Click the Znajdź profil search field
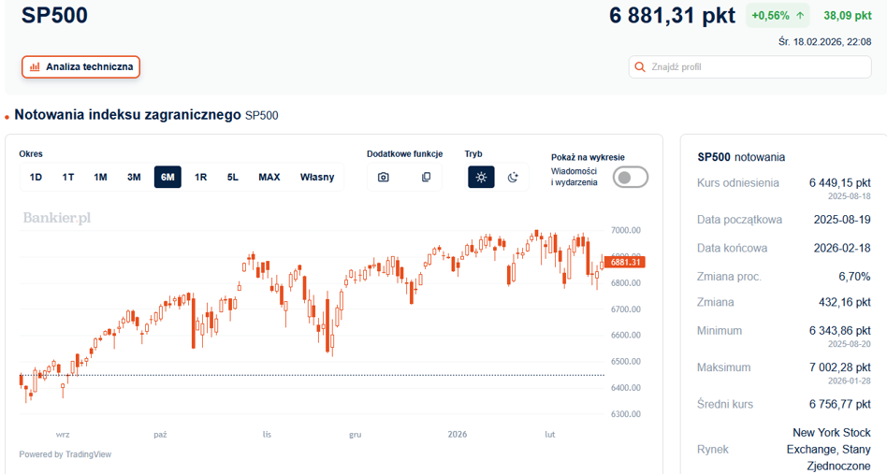The width and height of the screenshot is (887, 474). [x=750, y=66]
